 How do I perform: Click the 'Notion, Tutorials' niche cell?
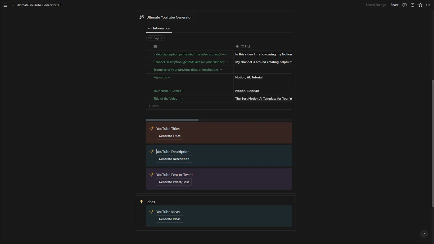(x=263, y=91)
